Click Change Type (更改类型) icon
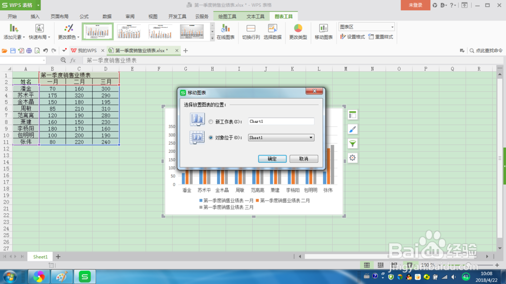506x284 pixels. (298, 28)
